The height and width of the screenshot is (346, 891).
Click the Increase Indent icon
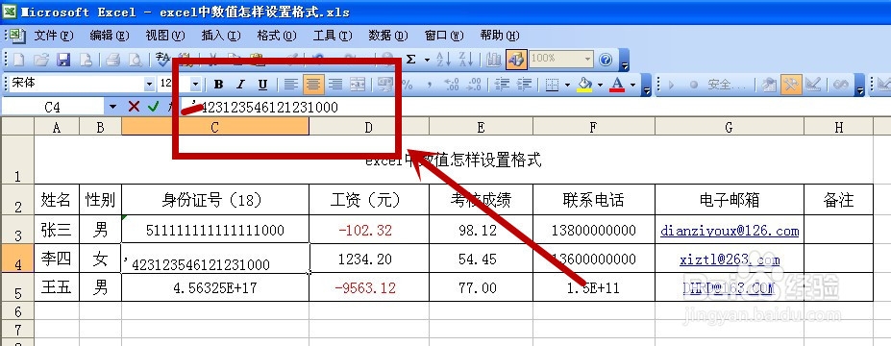[524, 85]
